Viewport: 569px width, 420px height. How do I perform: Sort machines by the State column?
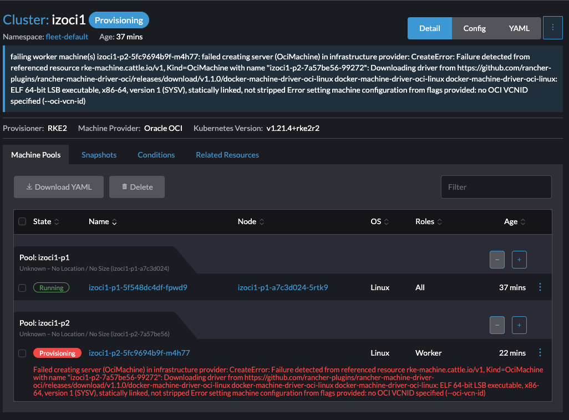pyautogui.click(x=45, y=221)
